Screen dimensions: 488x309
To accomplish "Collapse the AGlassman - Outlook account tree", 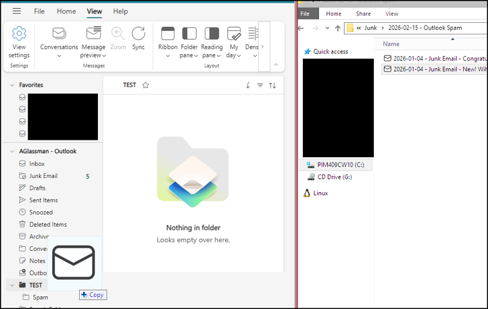I will [12, 152].
